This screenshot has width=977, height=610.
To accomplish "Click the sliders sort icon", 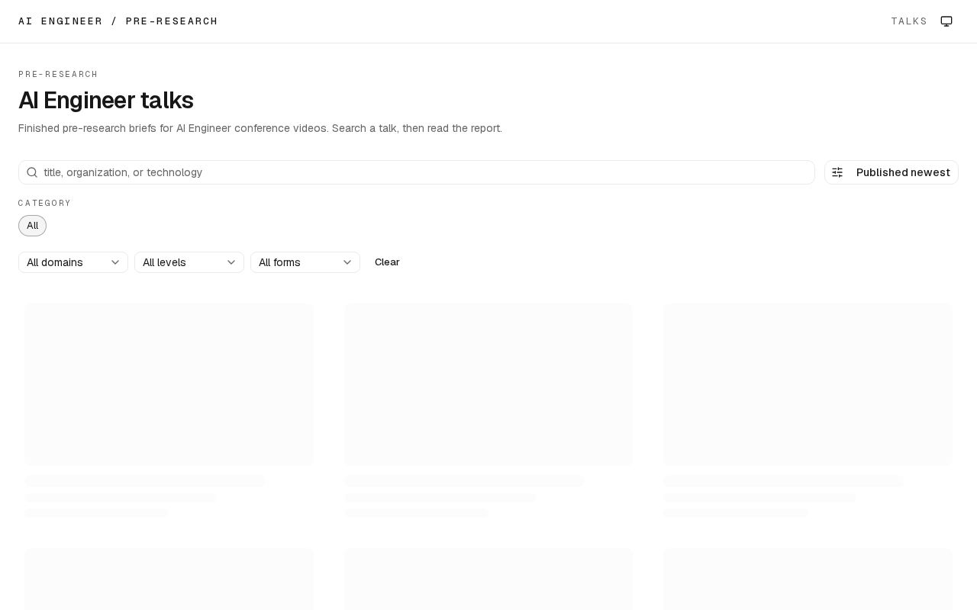I will [x=837, y=172].
